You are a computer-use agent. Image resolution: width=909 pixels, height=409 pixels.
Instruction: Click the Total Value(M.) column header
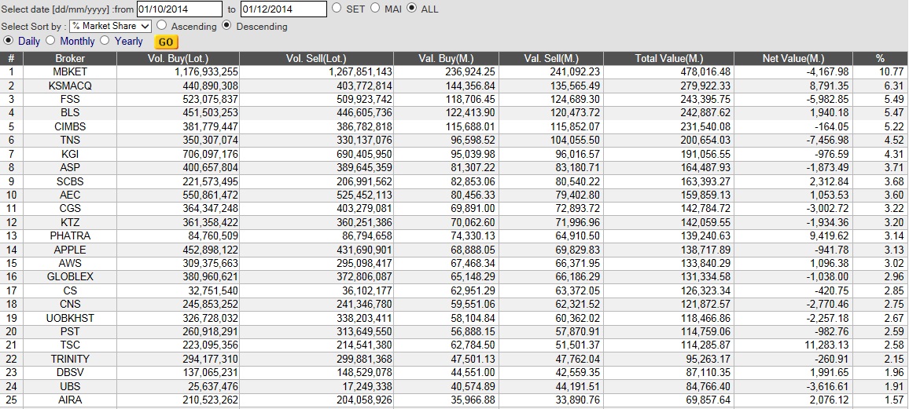[669, 58]
